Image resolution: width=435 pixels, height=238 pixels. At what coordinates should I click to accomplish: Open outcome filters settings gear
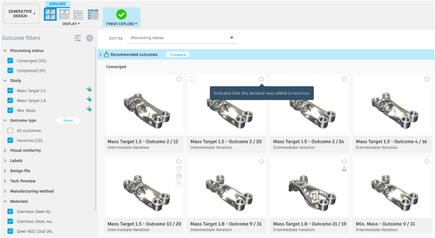click(90, 38)
